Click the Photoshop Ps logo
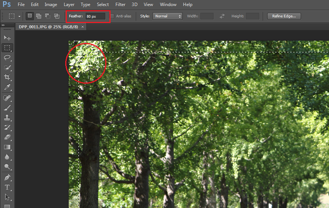Viewport: 329px width, 208px height. 6,4
